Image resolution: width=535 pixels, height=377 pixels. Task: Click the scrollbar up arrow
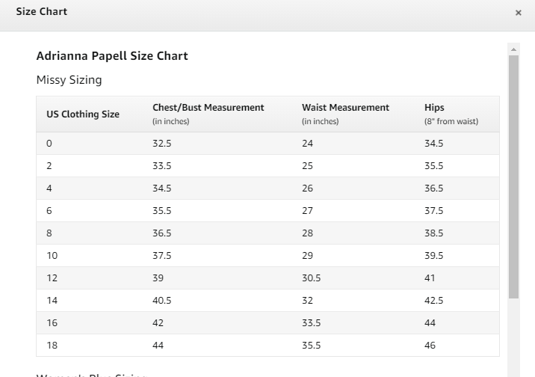[513, 49]
